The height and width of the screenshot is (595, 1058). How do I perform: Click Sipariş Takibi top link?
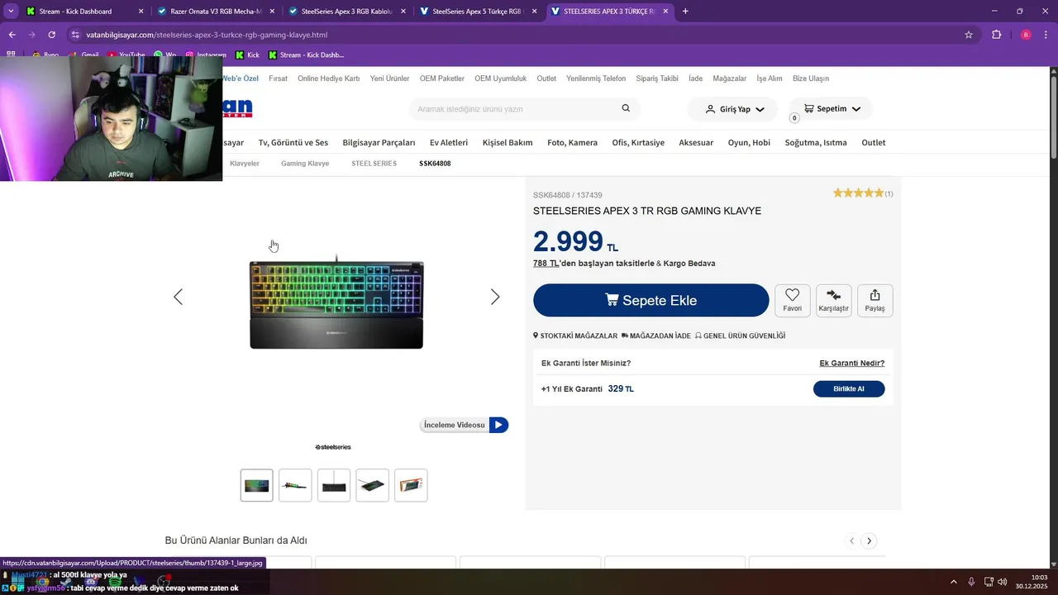click(657, 79)
